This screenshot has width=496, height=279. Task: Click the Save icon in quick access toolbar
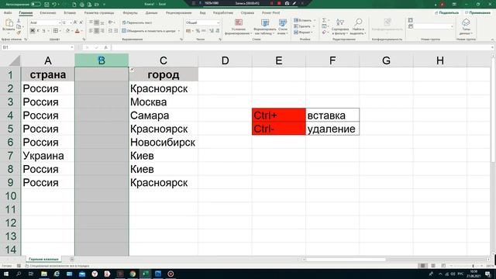tap(46, 5)
